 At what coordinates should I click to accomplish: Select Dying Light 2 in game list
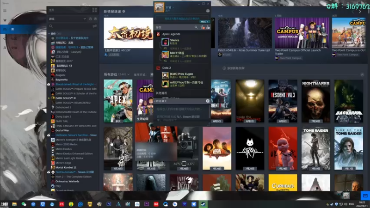pyautogui.click(x=63, y=116)
